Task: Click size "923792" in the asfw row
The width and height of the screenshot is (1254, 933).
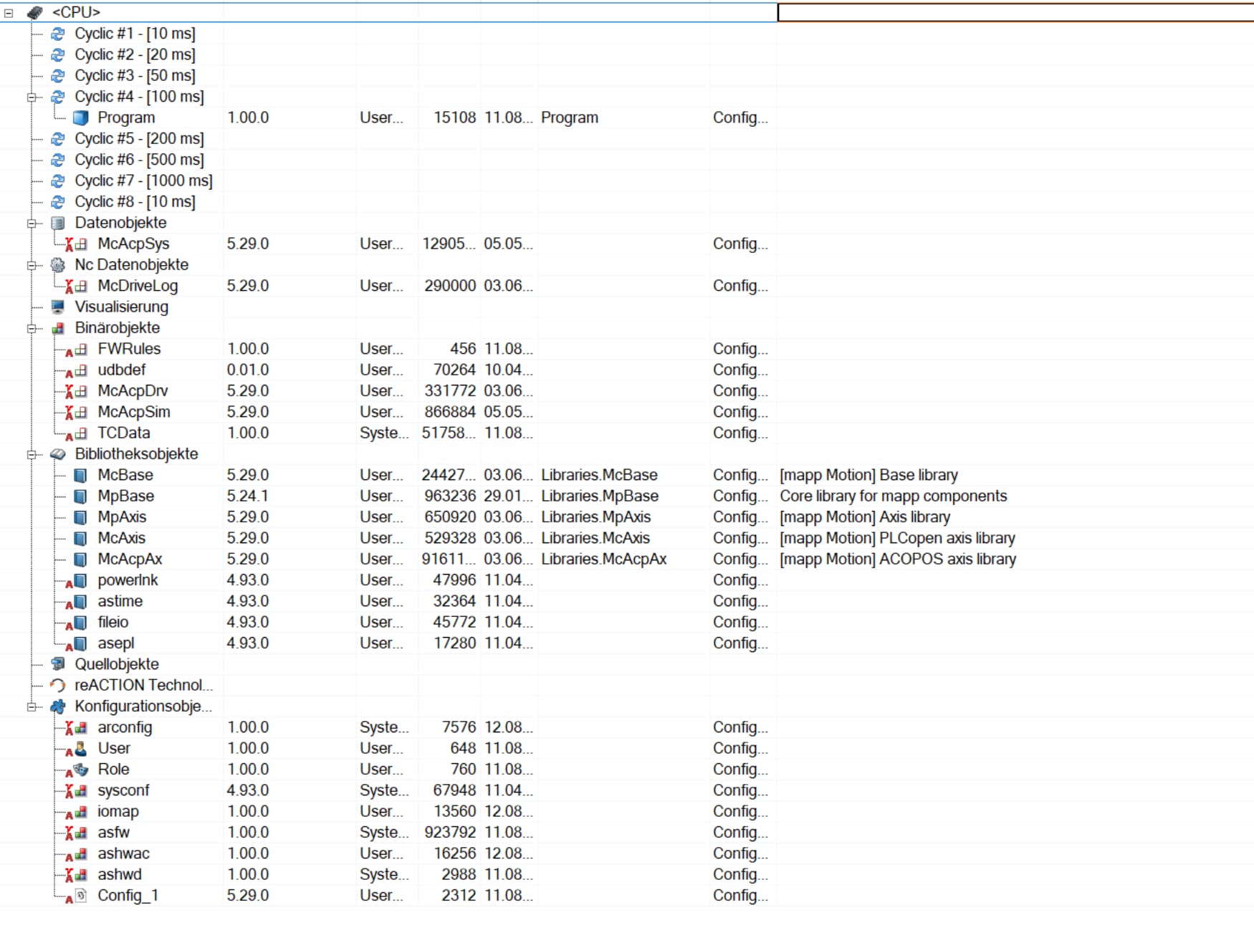Action: coord(450,833)
